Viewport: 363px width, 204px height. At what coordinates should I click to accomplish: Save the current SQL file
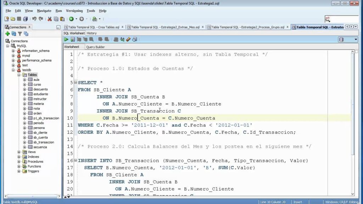point(19,19)
